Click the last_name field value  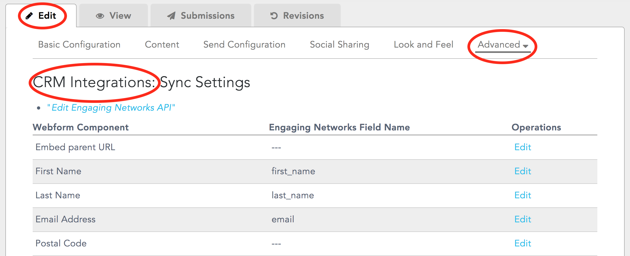click(x=293, y=195)
